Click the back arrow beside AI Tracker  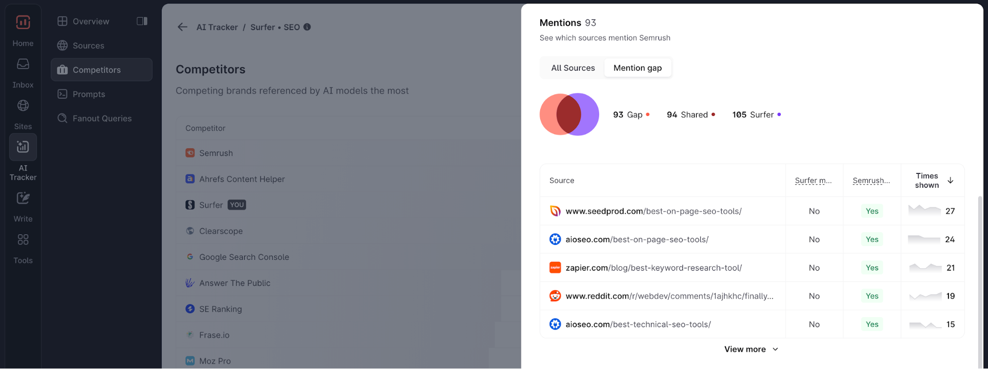click(182, 27)
